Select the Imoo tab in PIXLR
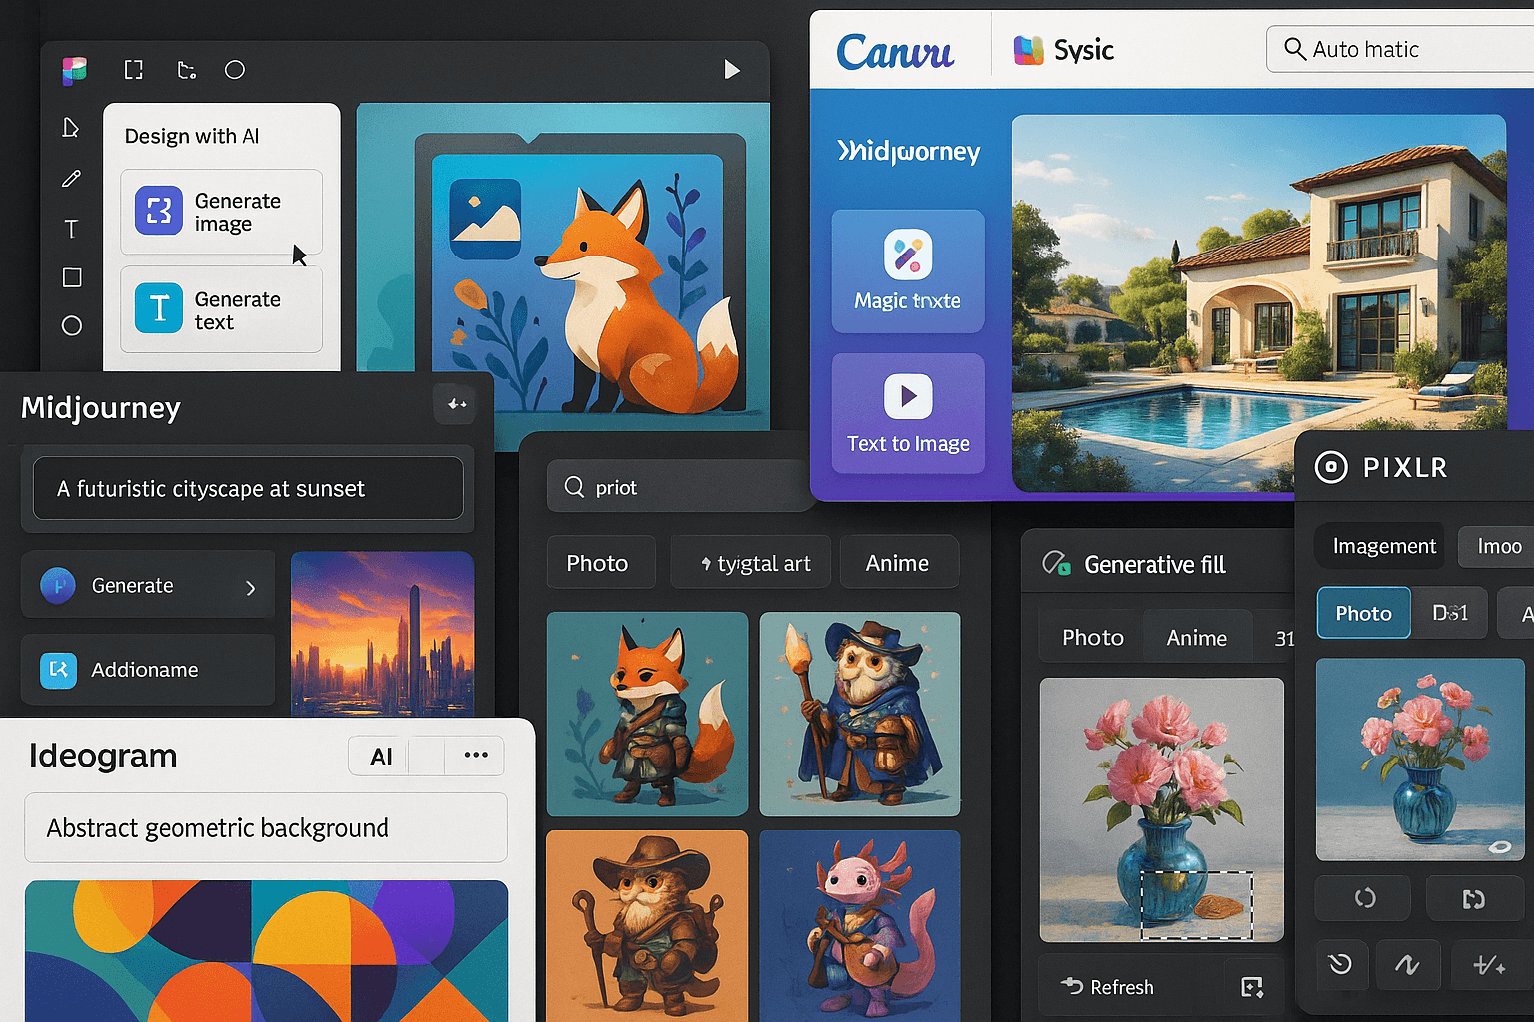 pyautogui.click(x=1497, y=546)
